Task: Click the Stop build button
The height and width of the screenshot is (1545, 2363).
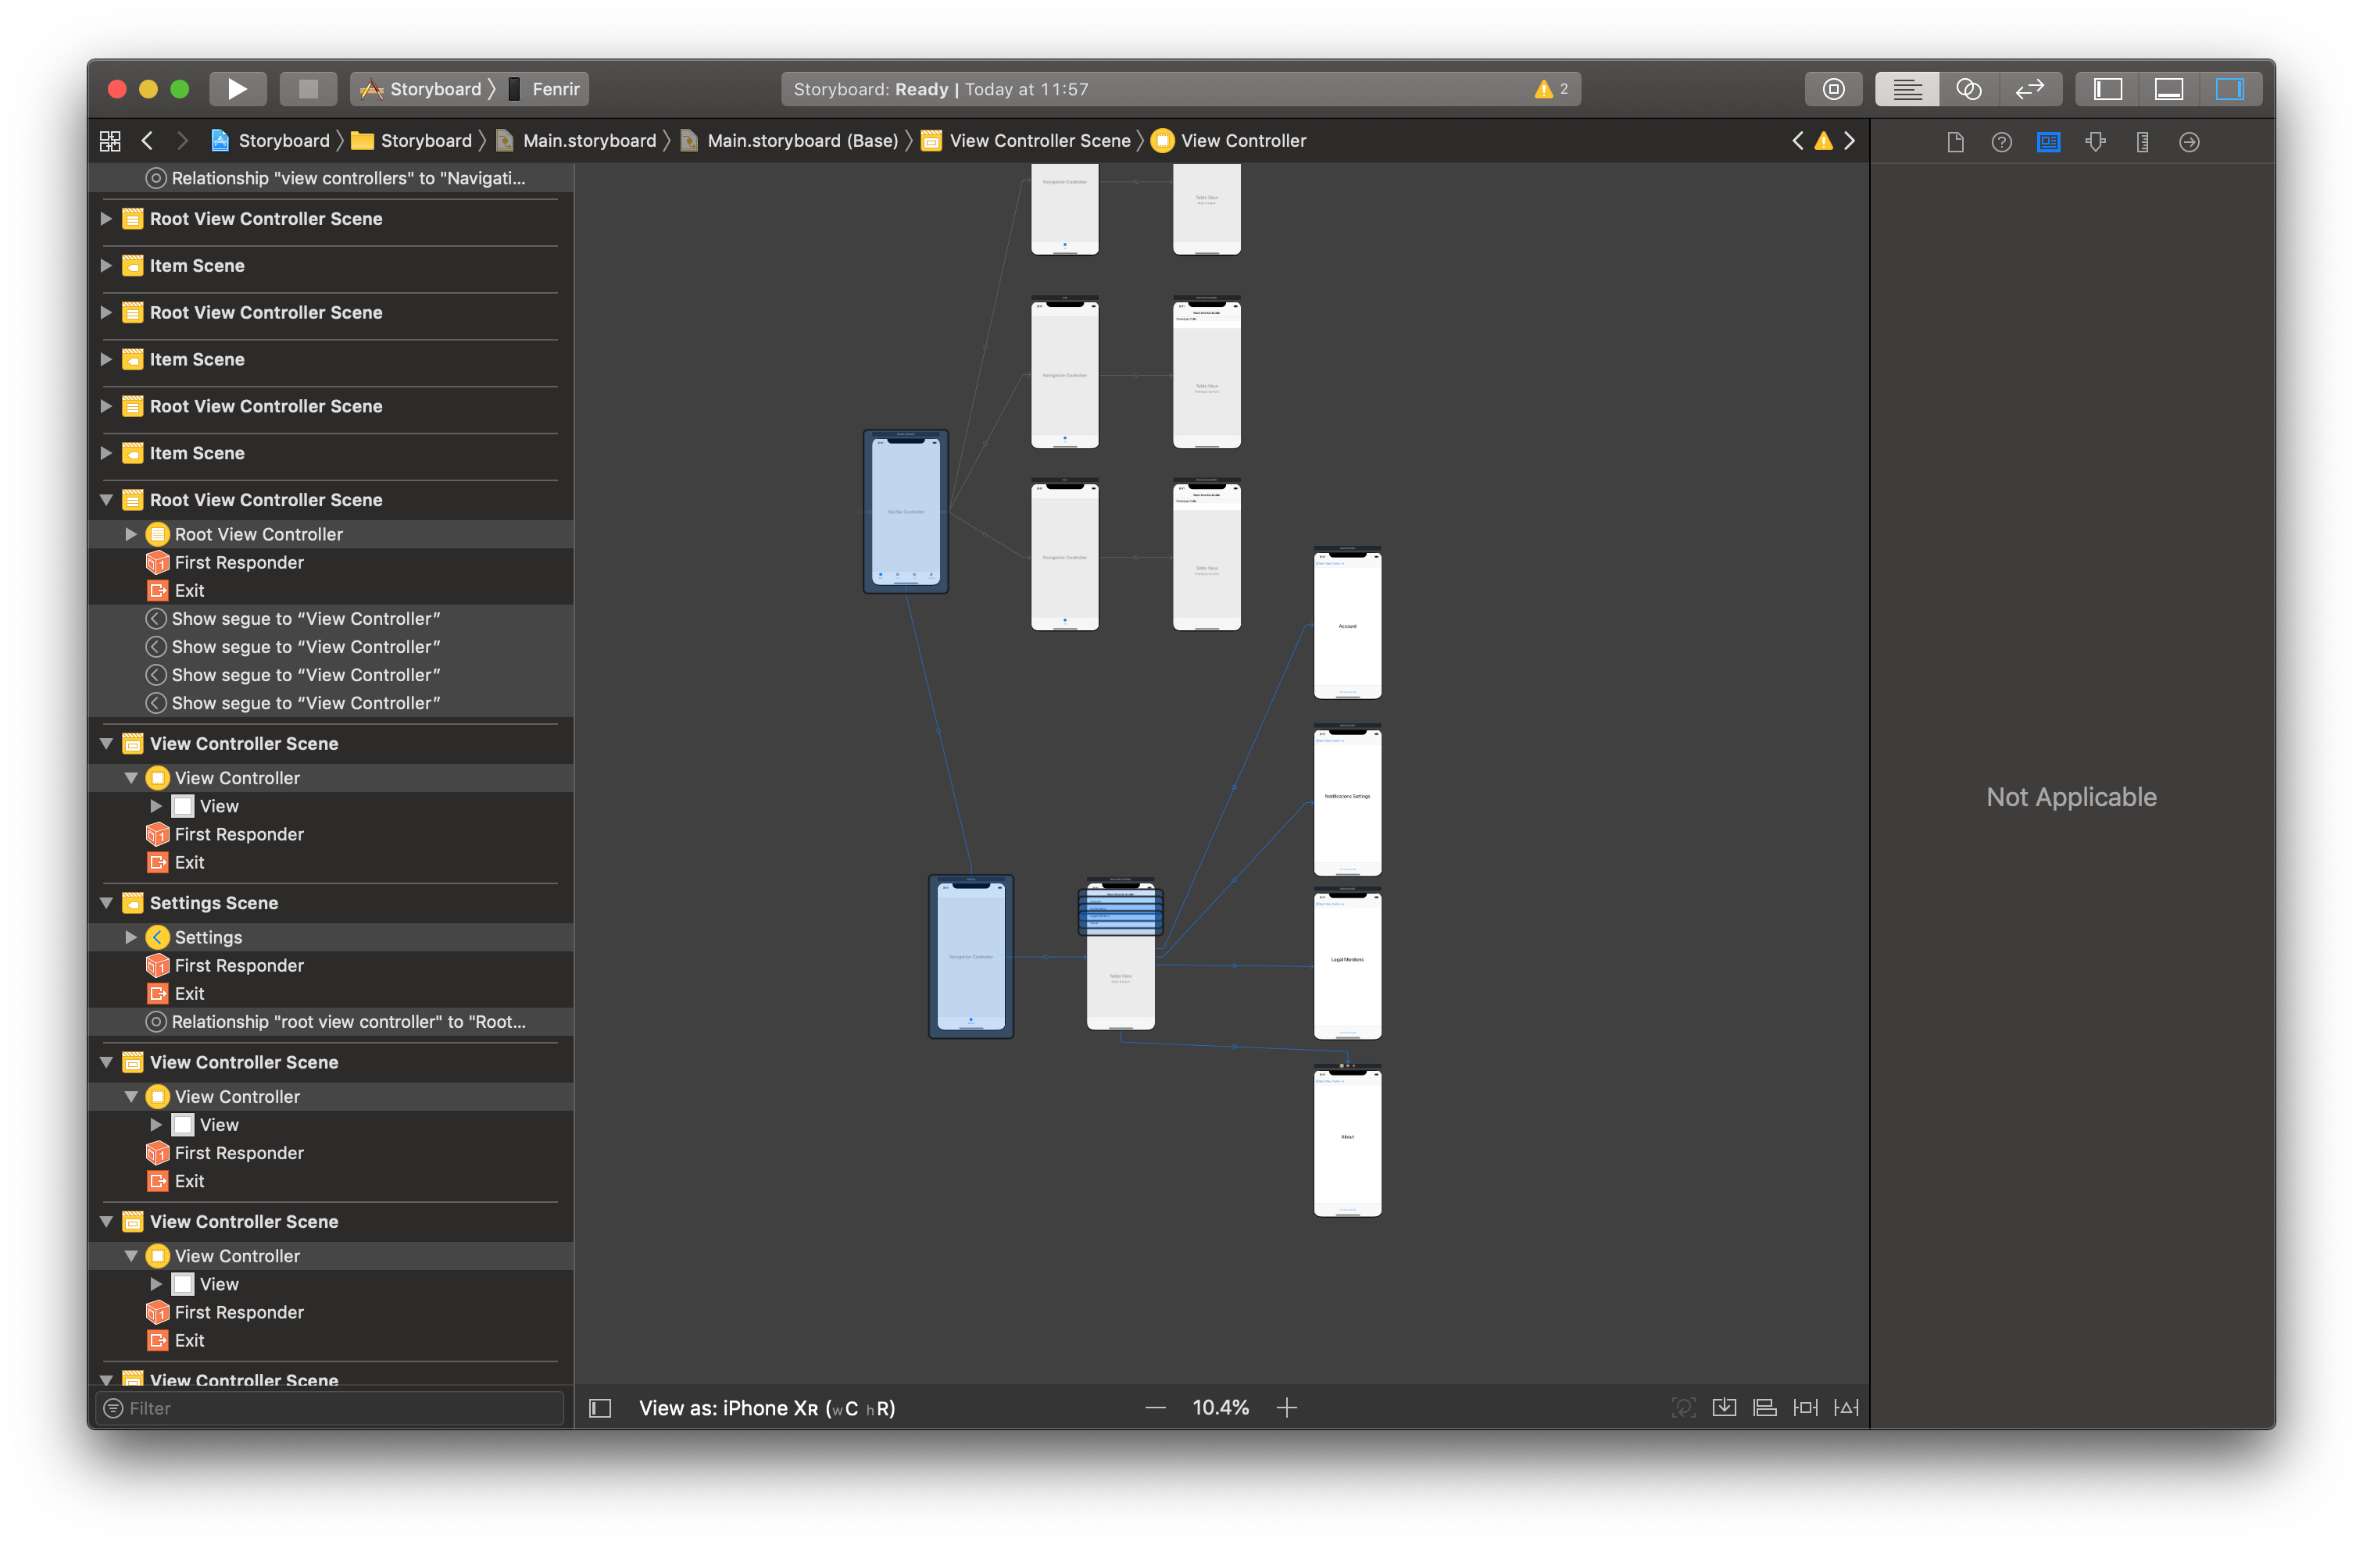Action: (308, 88)
